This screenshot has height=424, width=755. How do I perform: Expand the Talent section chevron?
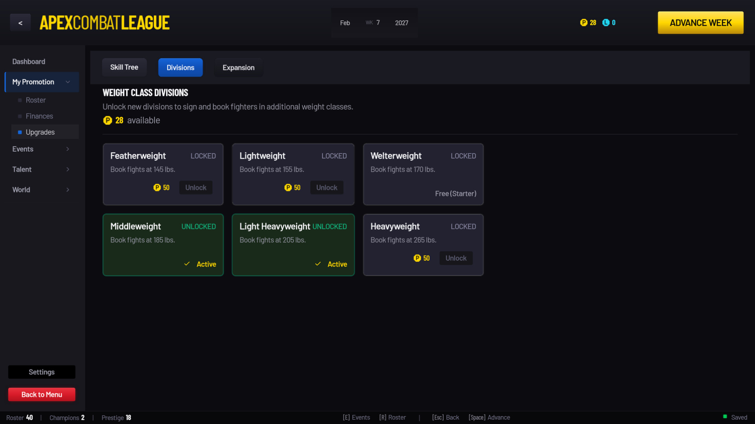pyautogui.click(x=67, y=169)
